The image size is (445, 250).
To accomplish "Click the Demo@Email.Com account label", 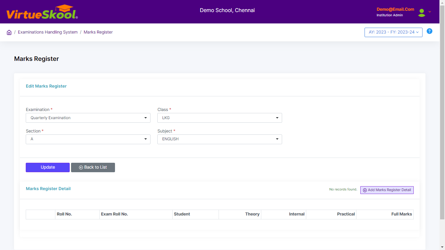I will click(x=395, y=9).
